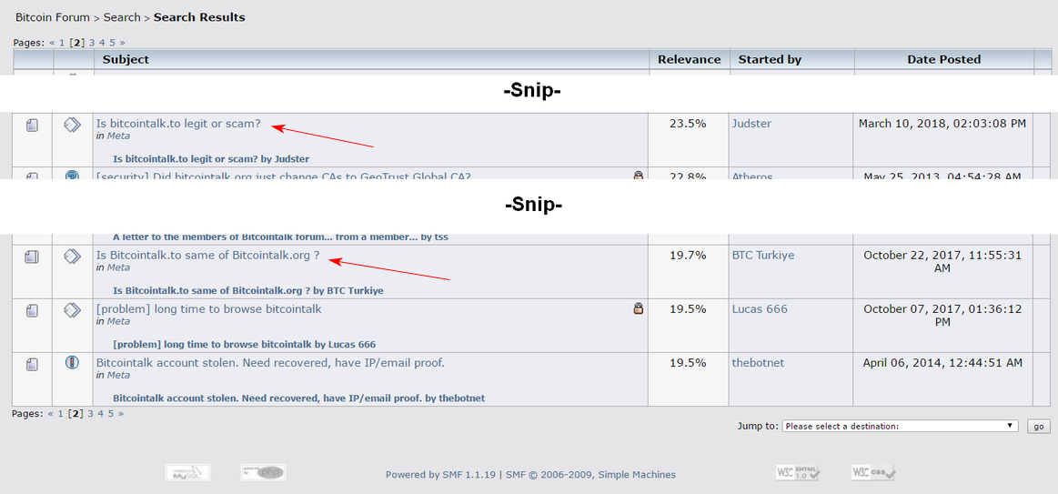Viewport: 1058px width, 494px height.
Task: Go to the Search breadcrumb link
Action: click(x=122, y=17)
